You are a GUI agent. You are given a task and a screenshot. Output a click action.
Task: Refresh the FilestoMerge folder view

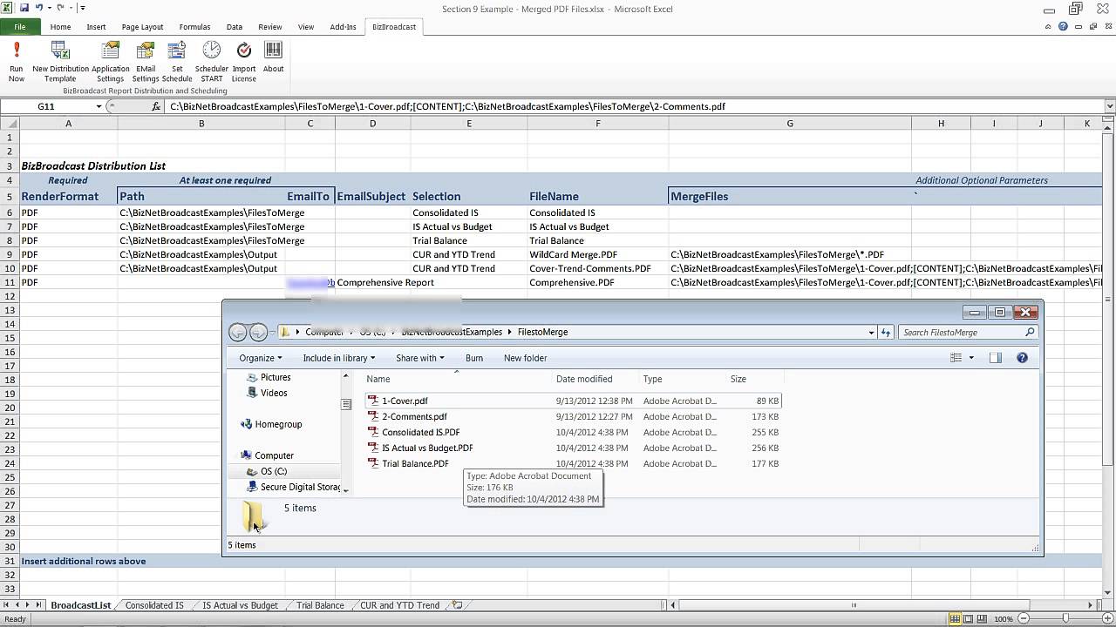tap(887, 332)
